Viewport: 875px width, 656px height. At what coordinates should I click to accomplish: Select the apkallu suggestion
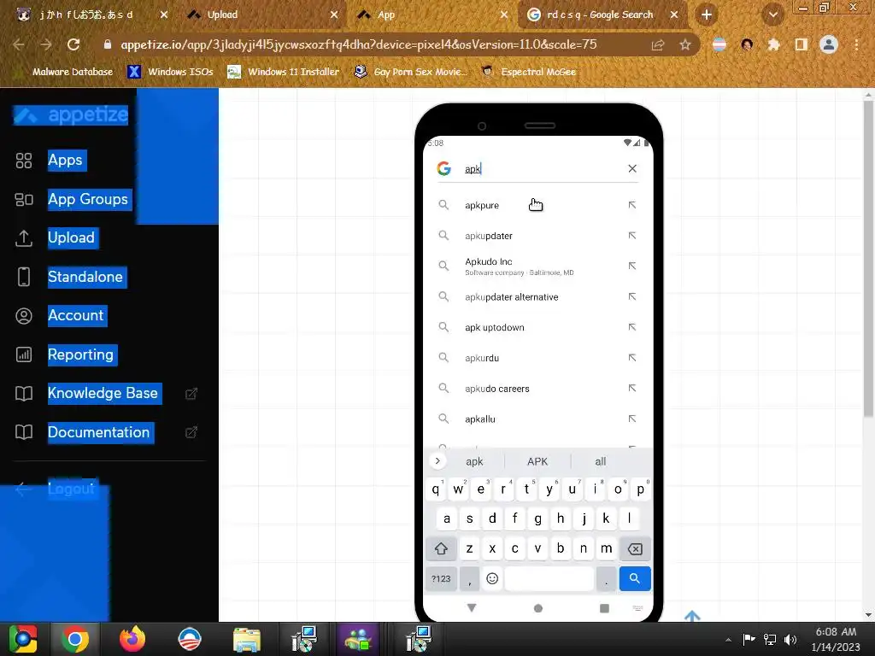538,419
